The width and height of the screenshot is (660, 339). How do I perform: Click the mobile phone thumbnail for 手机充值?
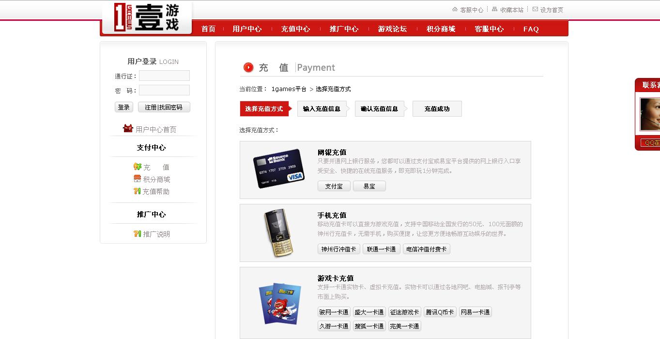click(280, 232)
